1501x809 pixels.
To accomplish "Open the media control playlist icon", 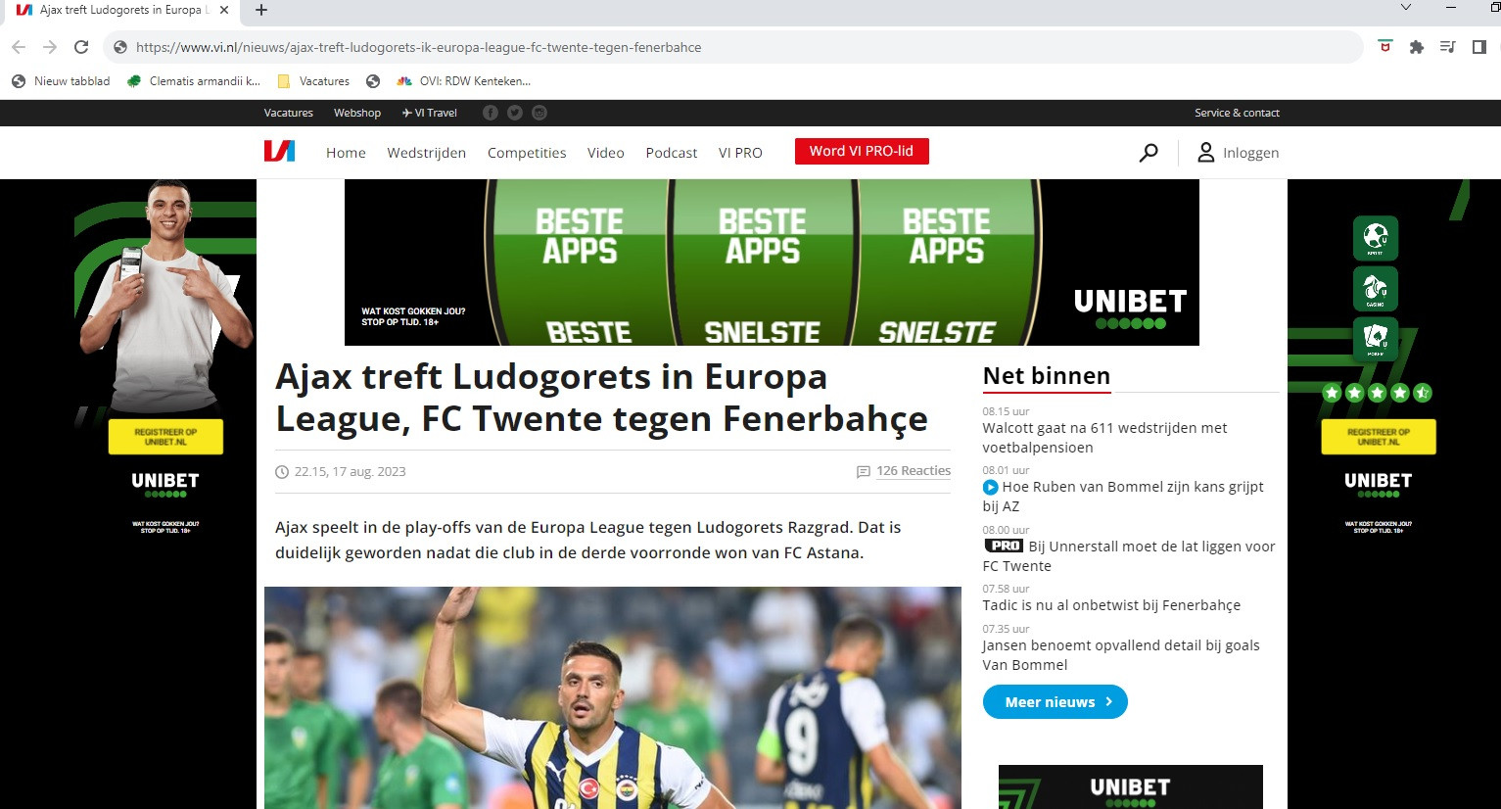I will click(x=1448, y=47).
